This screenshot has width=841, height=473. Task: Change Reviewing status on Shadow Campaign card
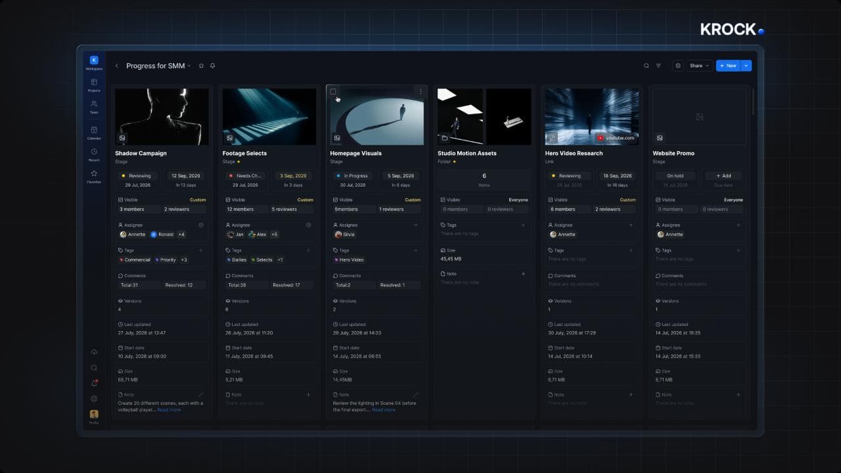tap(137, 176)
